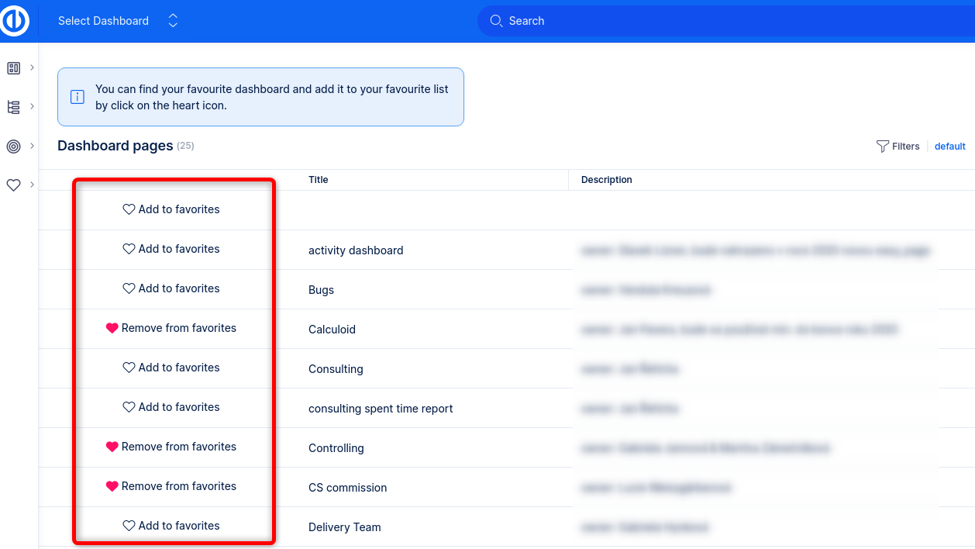
Task: Remove Calculoid from favorites
Action: point(171,328)
